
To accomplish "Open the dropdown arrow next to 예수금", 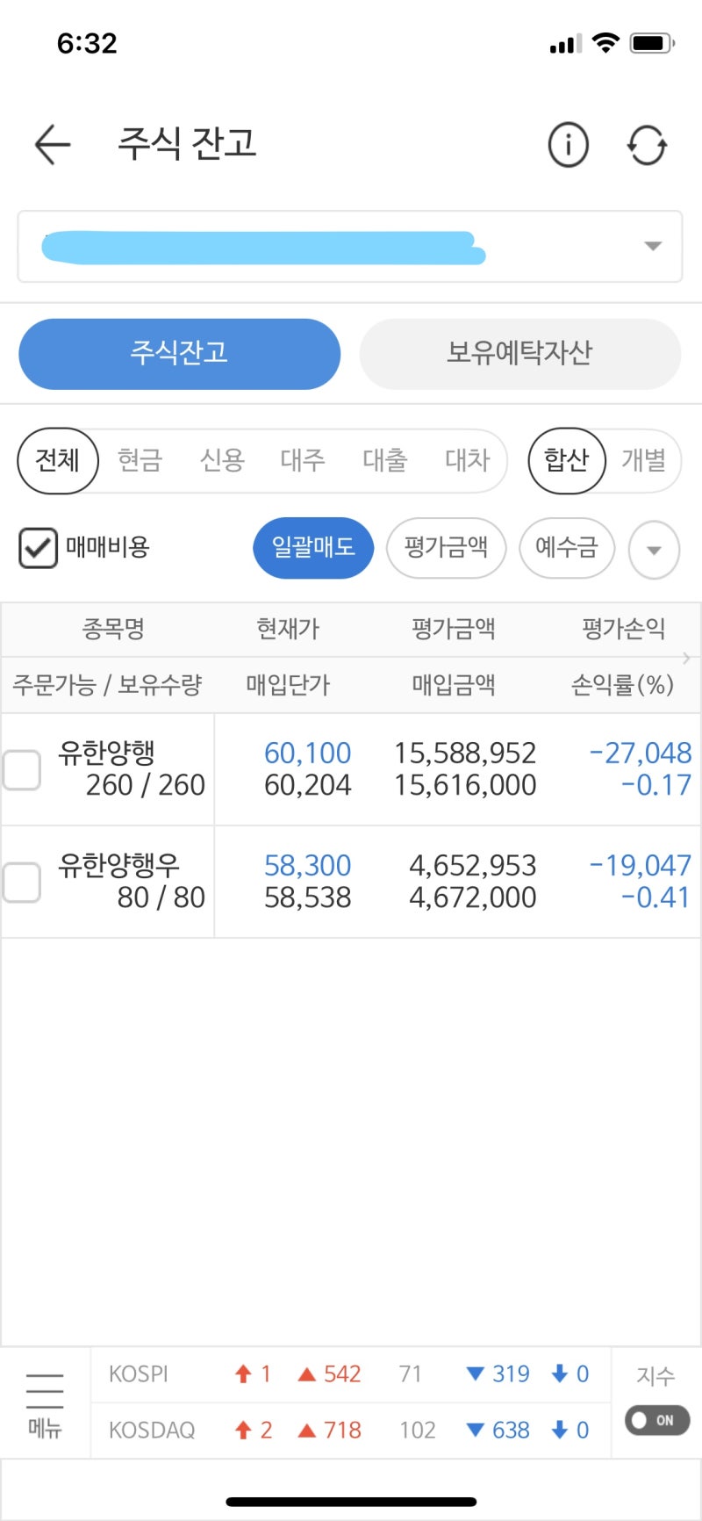I will point(653,550).
